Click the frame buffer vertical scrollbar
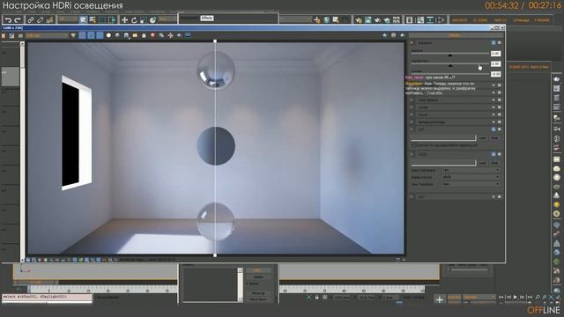The height and width of the screenshot is (317, 564). [22, 151]
